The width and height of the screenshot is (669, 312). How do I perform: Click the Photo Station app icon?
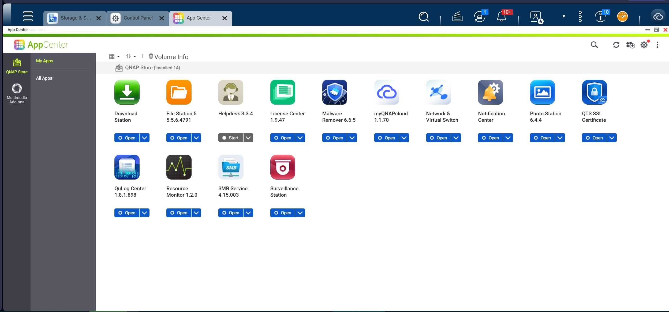(543, 92)
